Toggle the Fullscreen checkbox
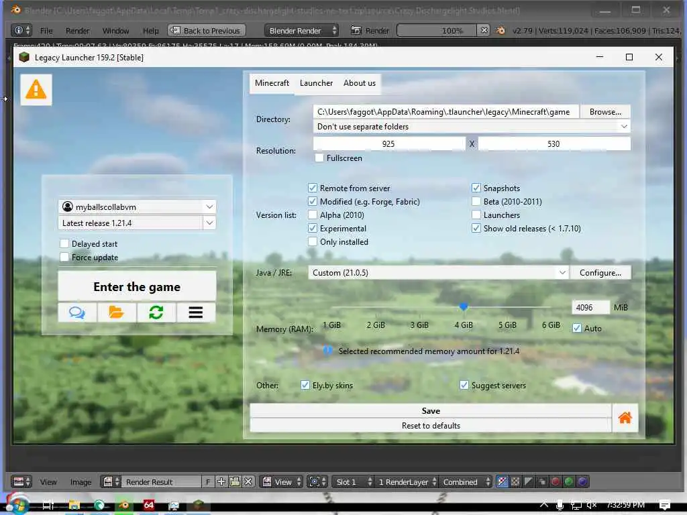687x515 pixels. [x=319, y=158]
